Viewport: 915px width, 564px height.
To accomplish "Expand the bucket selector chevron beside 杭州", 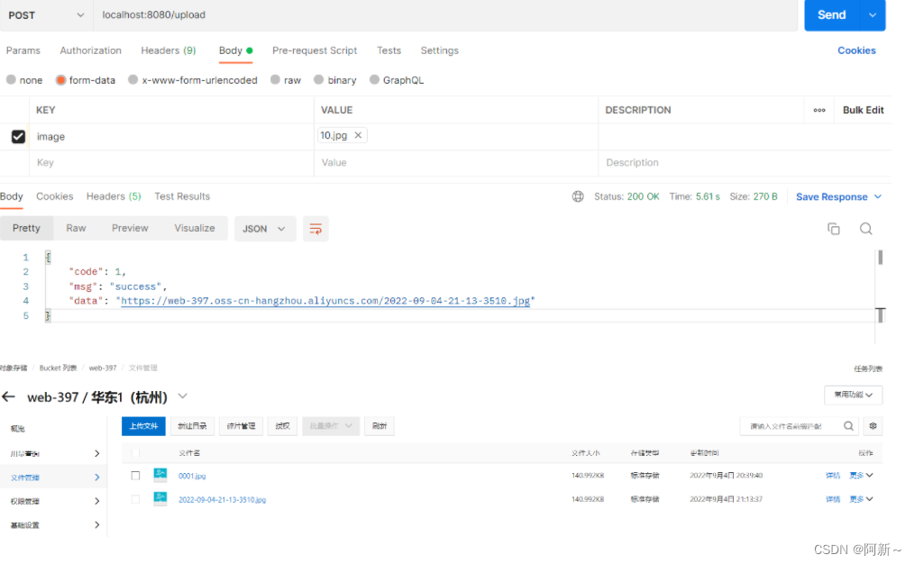I will tap(183, 396).
